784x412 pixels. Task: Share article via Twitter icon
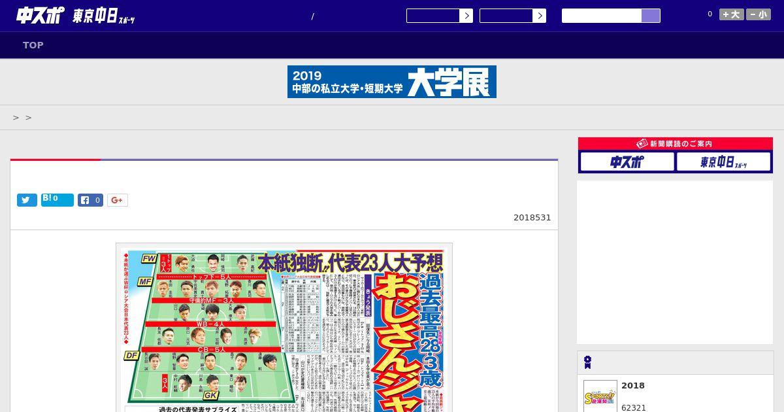[27, 200]
